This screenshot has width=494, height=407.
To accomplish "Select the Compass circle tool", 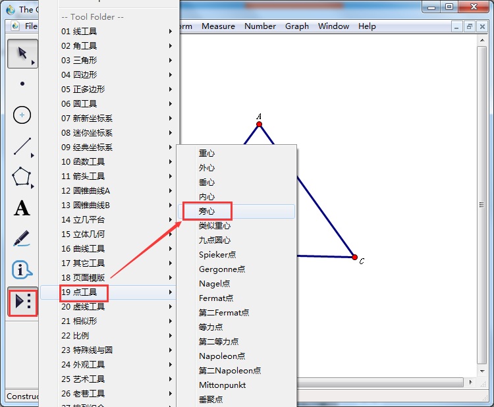I will (x=22, y=115).
